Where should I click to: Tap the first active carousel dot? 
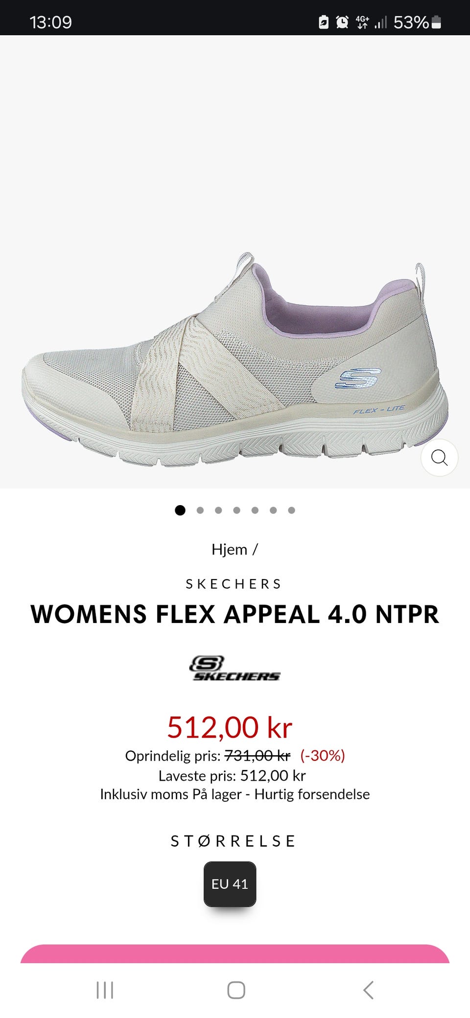point(180,510)
